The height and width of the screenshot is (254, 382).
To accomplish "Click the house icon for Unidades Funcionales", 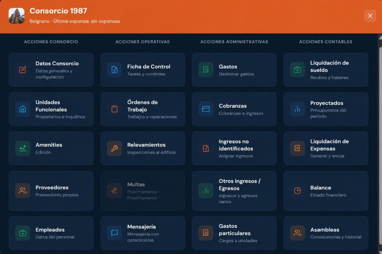I will pos(23,109).
